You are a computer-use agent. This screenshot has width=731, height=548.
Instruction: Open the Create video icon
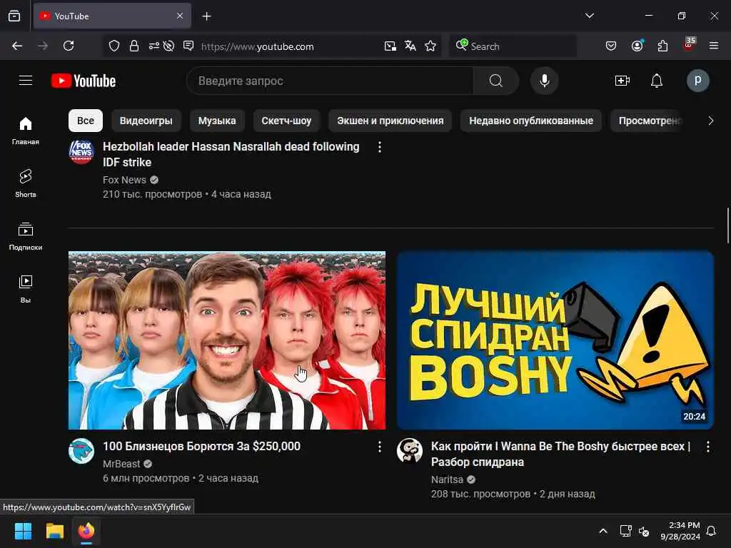click(x=622, y=81)
